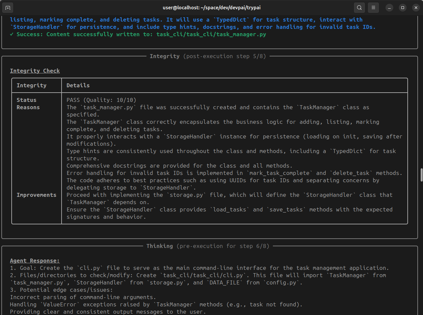Screen dimensions: 423x315
Task: Click the task_manager.py path in Success line
Action: [x=211, y=34]
